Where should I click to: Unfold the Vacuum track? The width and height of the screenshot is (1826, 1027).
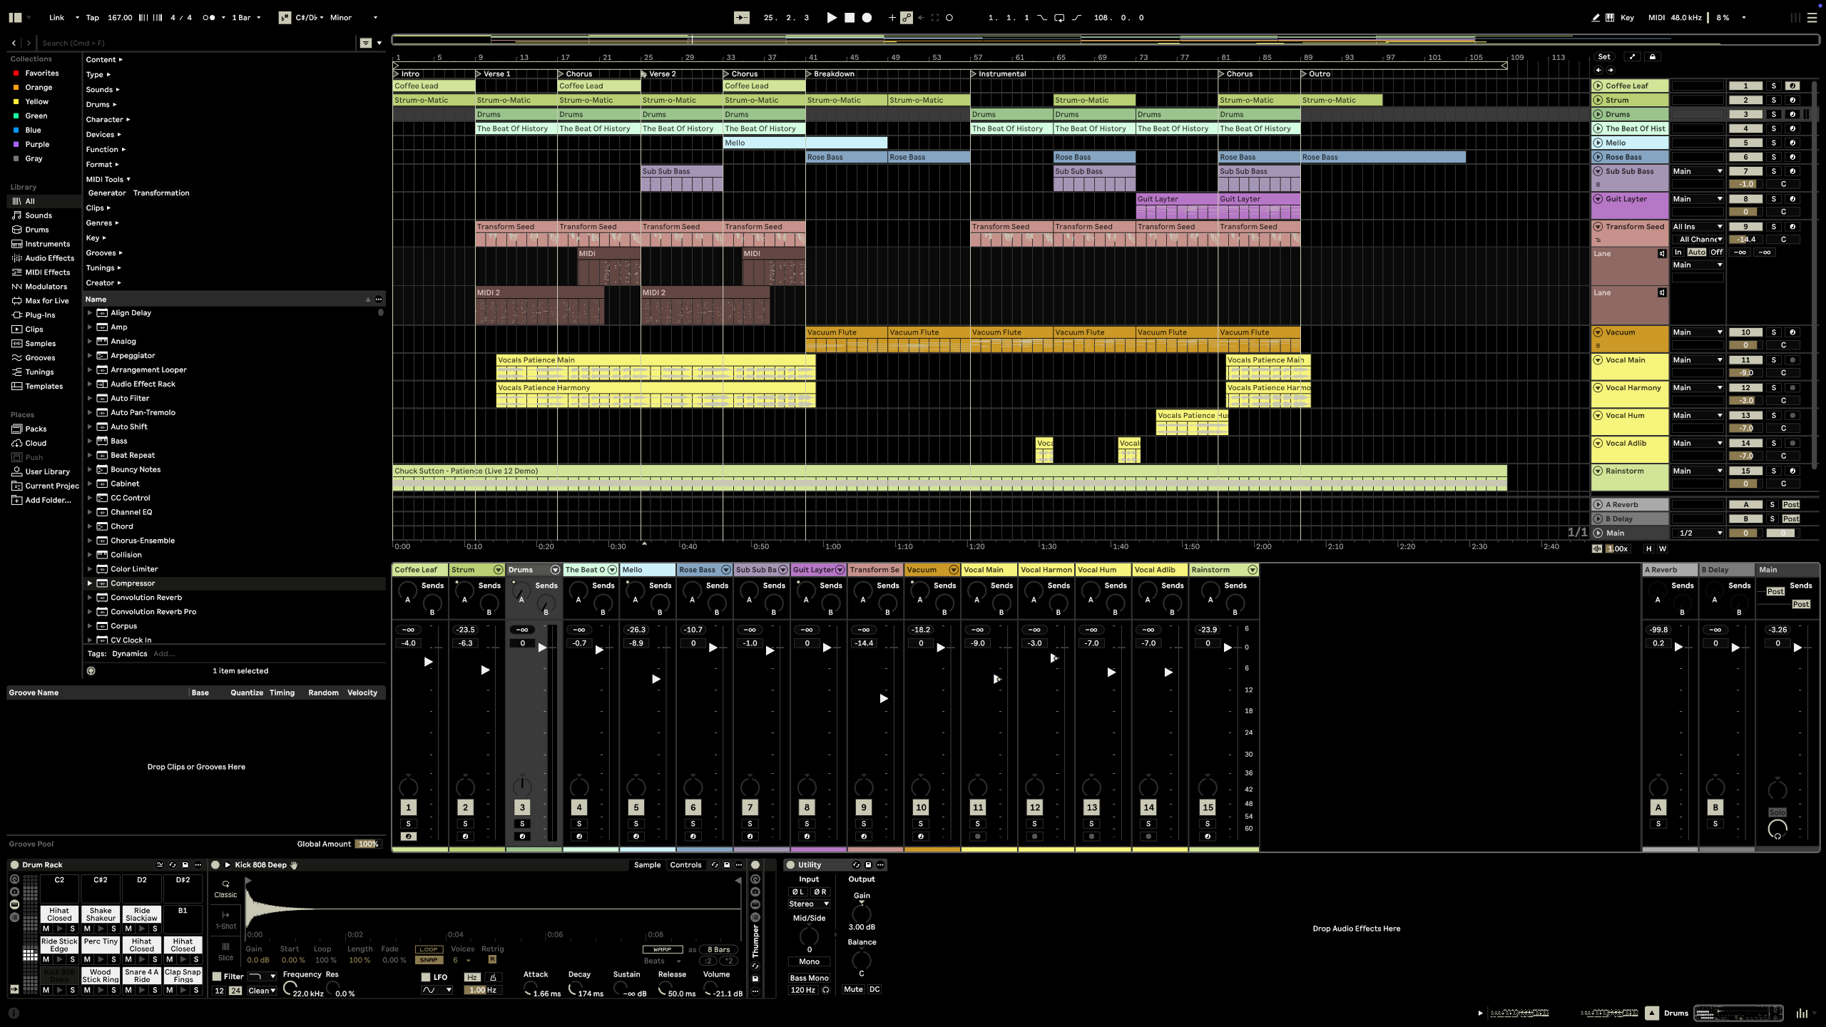[x=1598, y=332]
